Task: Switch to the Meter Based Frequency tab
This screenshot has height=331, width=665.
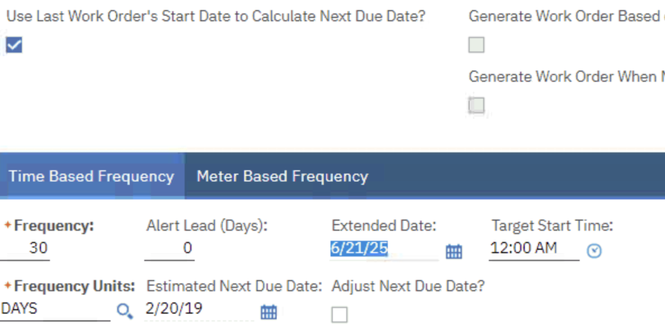Action: [282, 176]
